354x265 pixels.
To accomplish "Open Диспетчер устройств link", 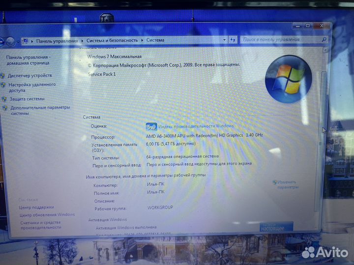I will (x=30, y=76).
